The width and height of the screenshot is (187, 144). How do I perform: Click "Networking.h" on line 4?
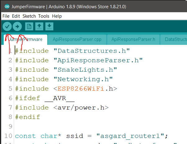coord(83,79)
